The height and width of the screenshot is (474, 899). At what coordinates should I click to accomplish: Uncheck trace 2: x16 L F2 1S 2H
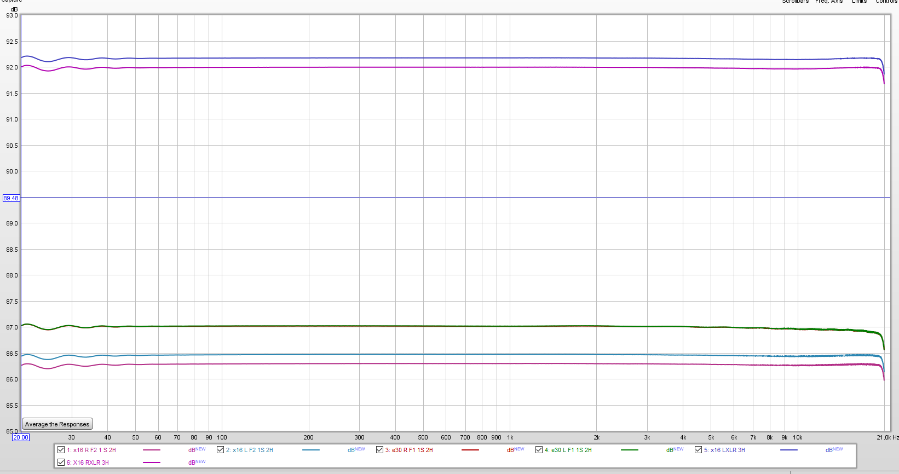[220, 450]
